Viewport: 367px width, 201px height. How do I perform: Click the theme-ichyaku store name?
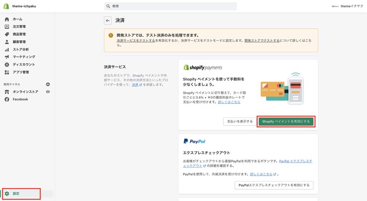(x=24, y=6)
